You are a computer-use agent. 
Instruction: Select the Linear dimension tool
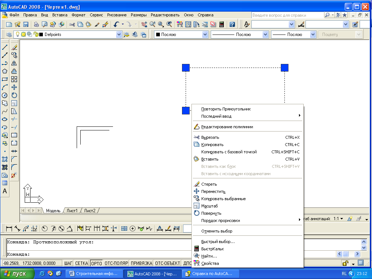click(x=9, y=229)
